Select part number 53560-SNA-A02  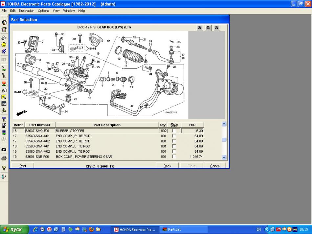coord(37,151)
